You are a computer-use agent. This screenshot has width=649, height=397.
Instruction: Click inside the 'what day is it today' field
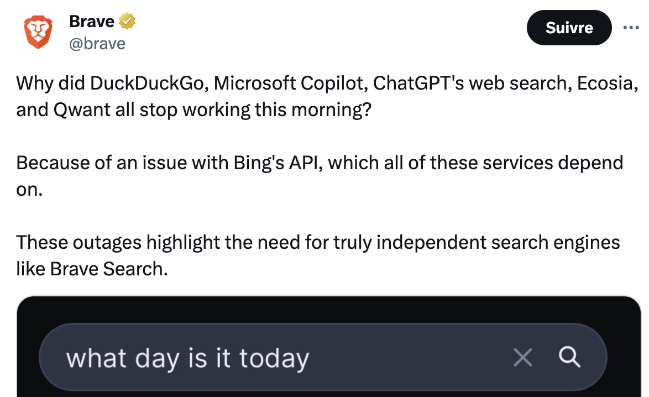point(323,357)
